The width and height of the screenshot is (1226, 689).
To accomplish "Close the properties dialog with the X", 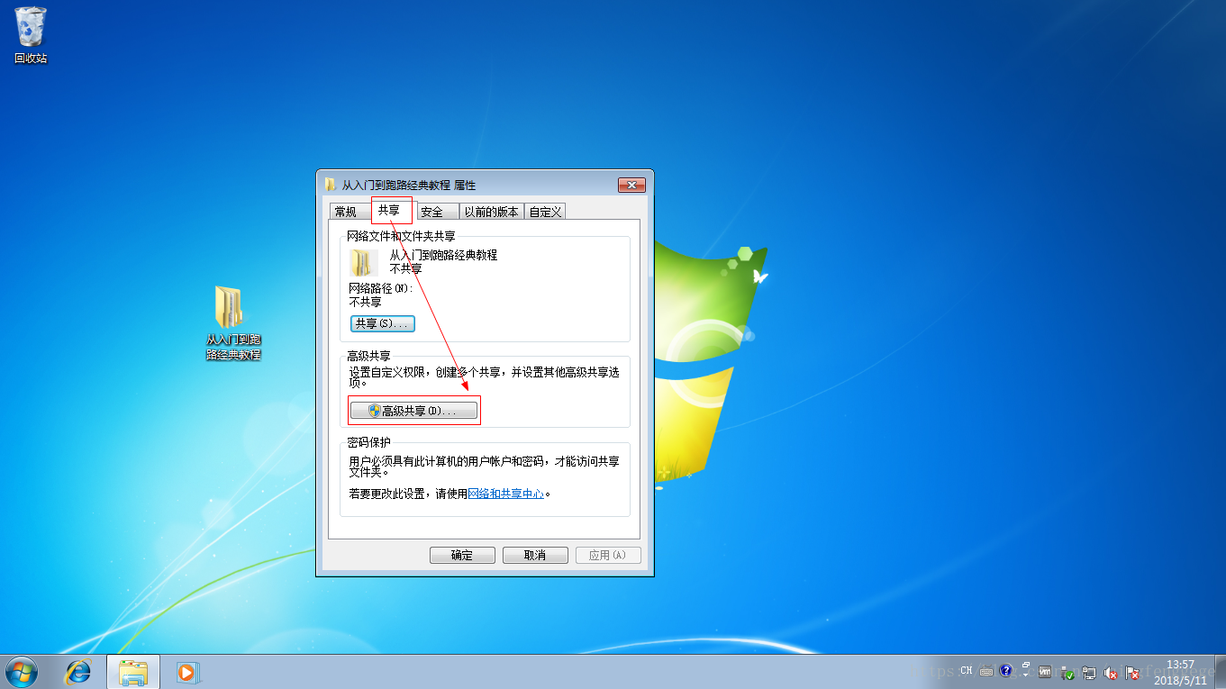I will [631, 185].
